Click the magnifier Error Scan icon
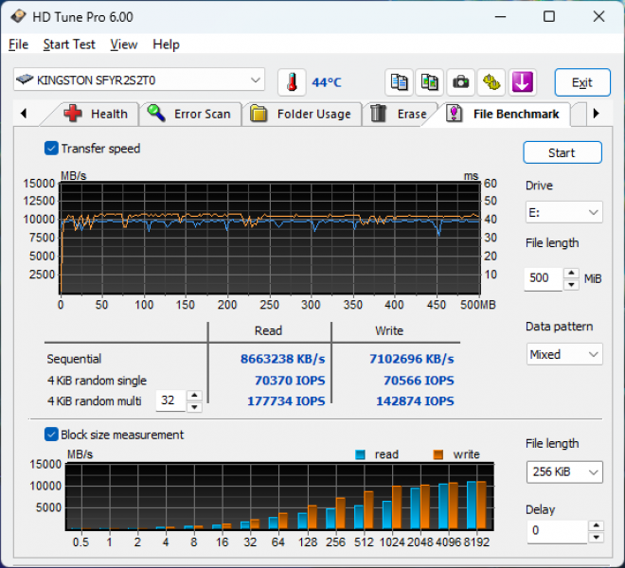Screen dimensions: 625x568 [x=156, y=114]
